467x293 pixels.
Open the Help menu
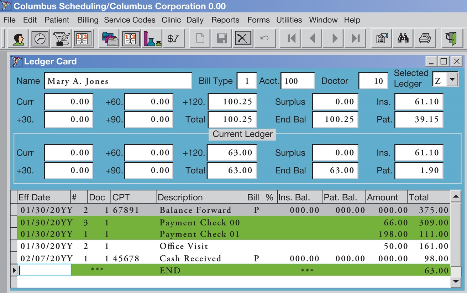click(x=352, y=20)
